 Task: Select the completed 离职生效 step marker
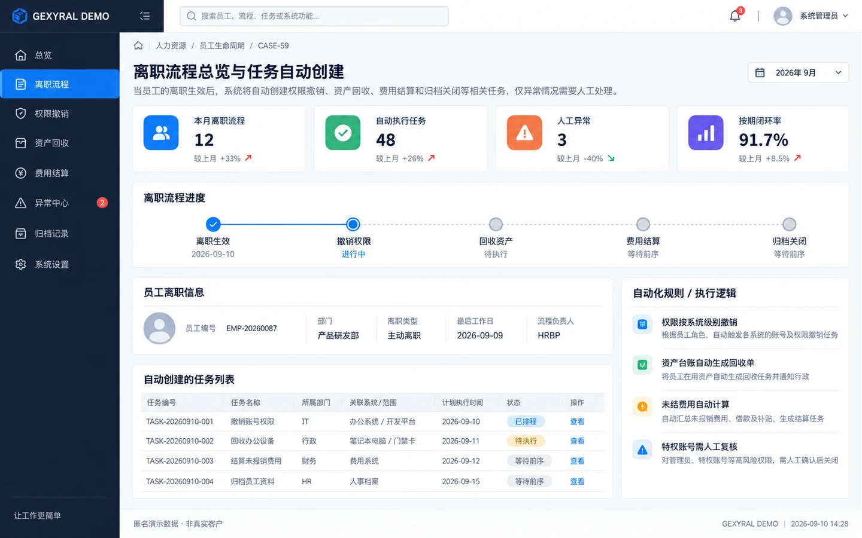pyautogui.click(x=213, y=224)
